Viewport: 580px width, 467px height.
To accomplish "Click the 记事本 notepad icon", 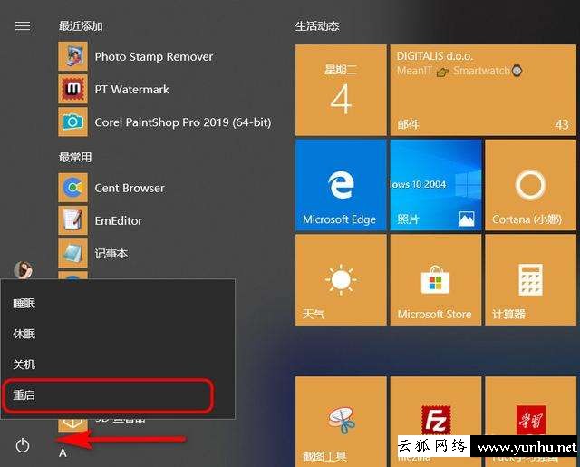I will pos(72,253).
